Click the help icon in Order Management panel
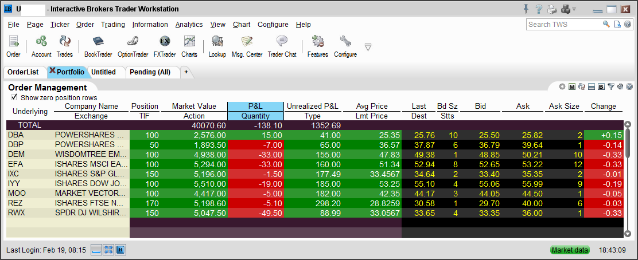 pyautogui.click(x=629, y=86)
